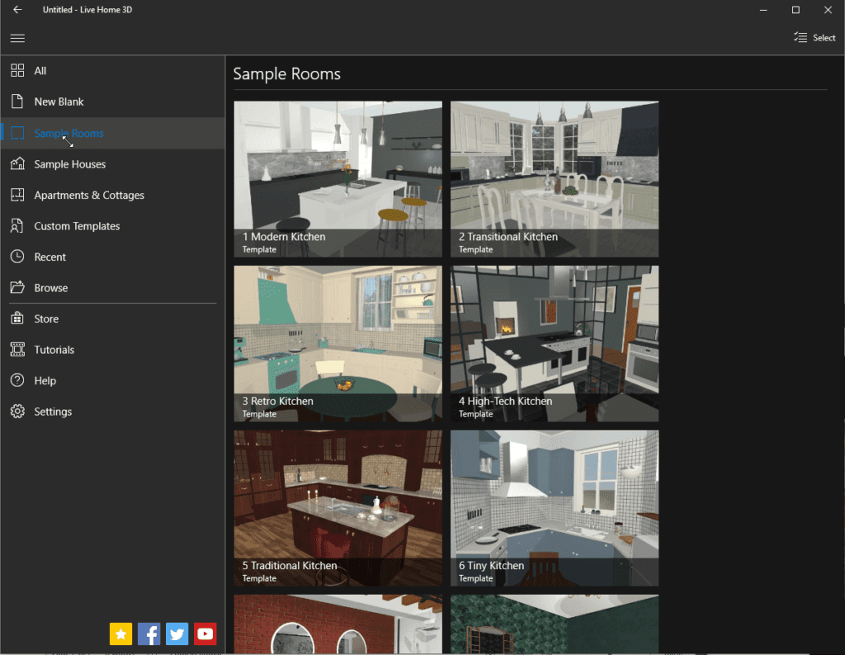The image size is (845, 655).
Task: Open the 3 Retro Kitchen template
Action: click(x=338, y=344)
